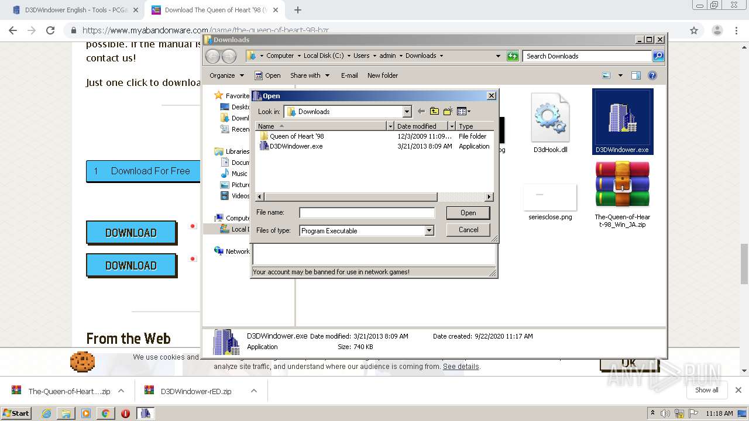The width and height of the screenshot is (749, 421).
Task: Open a new browser tab
Action: click(298, 10)
